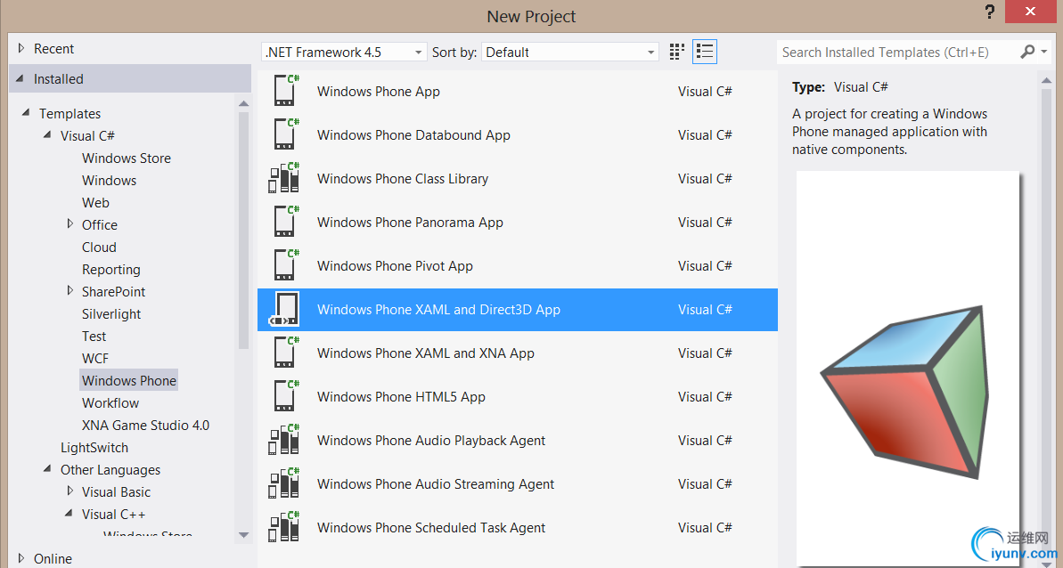This screenshot has width=1063, height=568.
Task: Collapse the Visual C# tree node
Action: coord(48,135)
